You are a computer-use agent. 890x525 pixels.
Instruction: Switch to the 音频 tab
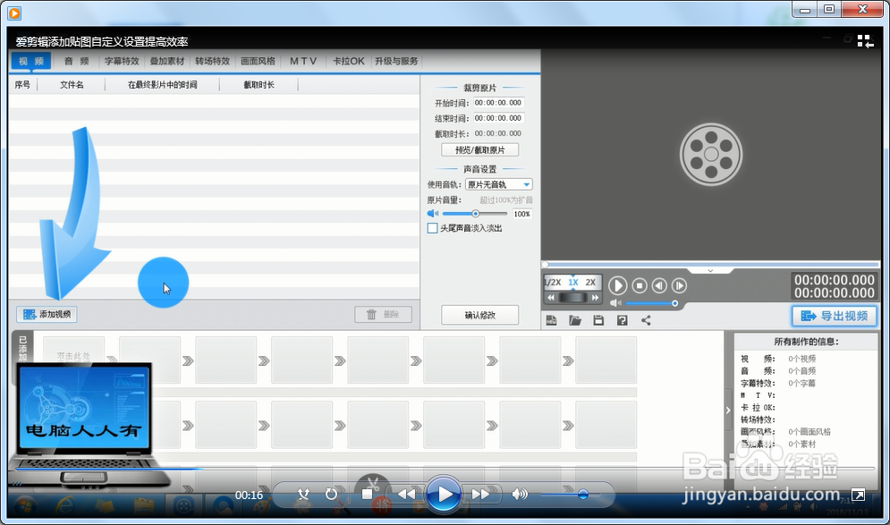tap(77, 61)
